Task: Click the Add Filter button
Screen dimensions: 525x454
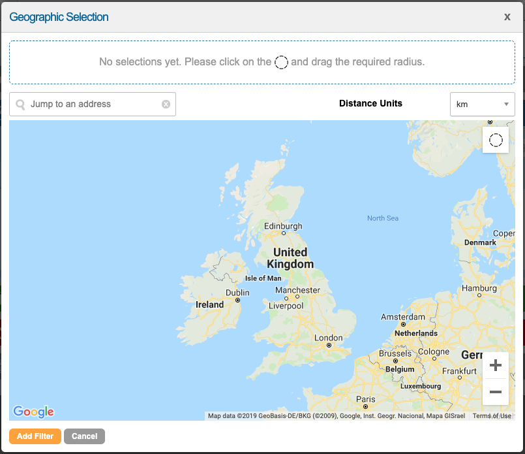Action: point(35,436)
